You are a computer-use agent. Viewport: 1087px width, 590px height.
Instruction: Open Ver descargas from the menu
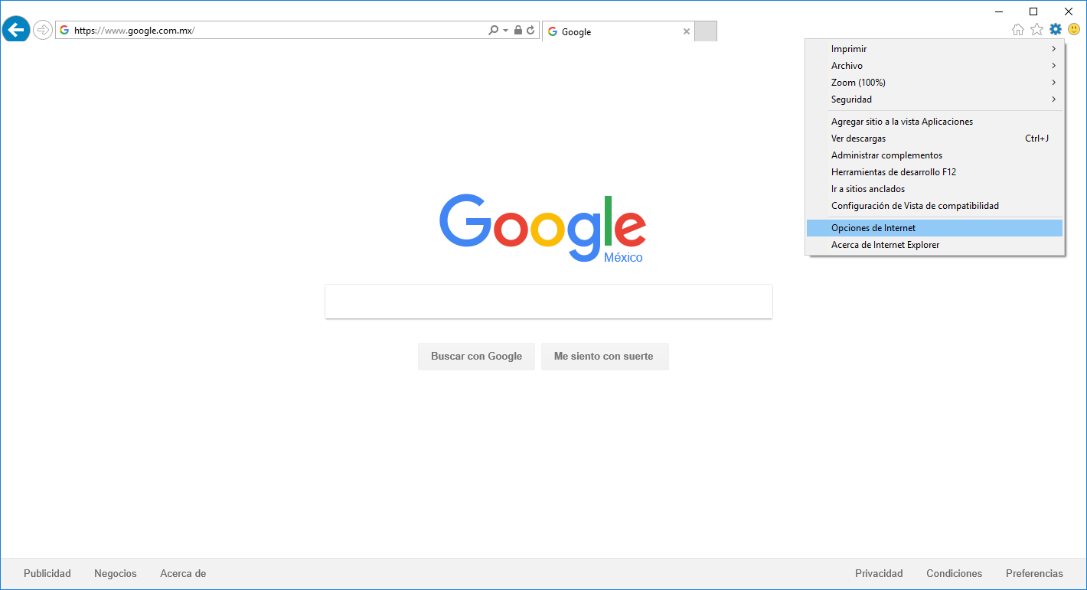(x=858, y=139)
